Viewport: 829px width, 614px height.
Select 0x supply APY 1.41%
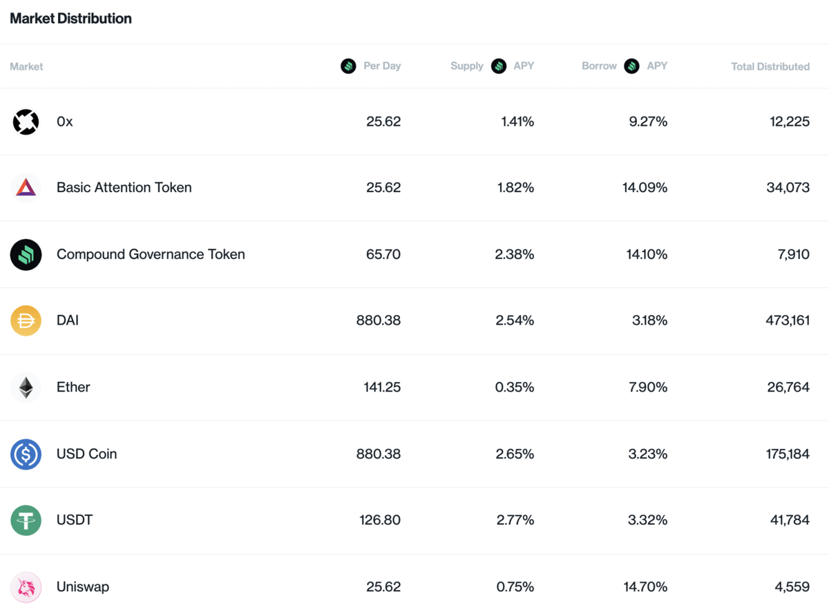(x=517, y=122)
